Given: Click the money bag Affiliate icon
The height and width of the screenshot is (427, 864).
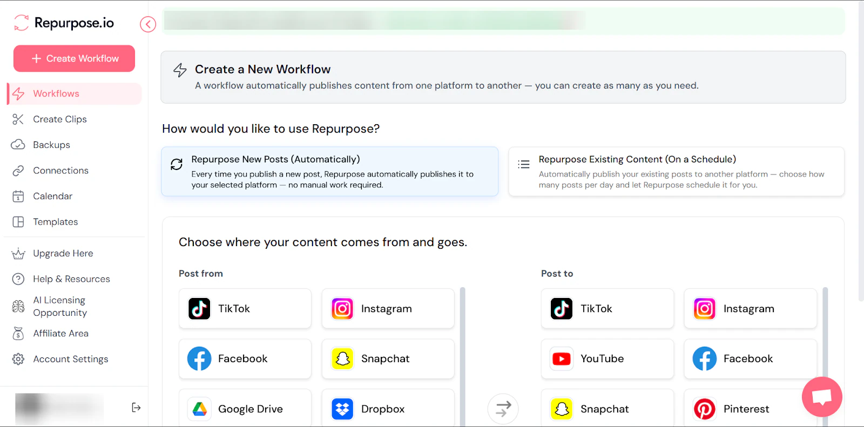Looking at the screenshot, I should click(18, 334).
